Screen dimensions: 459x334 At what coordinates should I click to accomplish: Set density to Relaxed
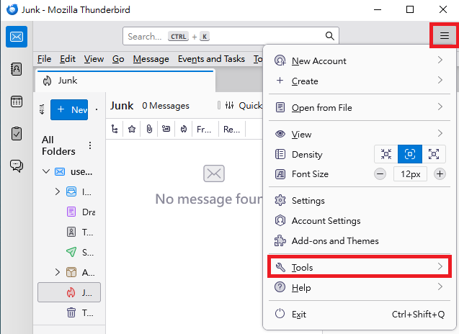coord(434,154)
